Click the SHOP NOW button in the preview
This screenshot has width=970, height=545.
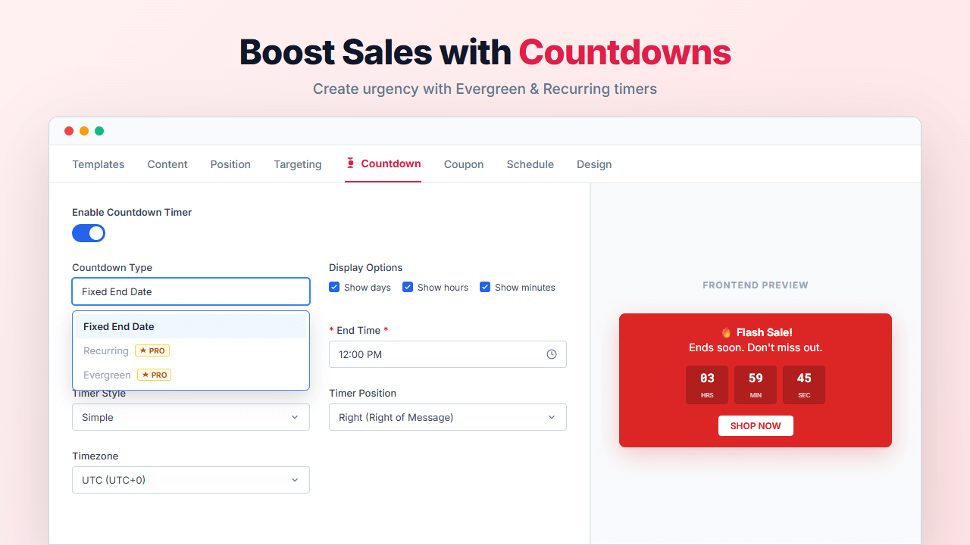tap(755, 425)
